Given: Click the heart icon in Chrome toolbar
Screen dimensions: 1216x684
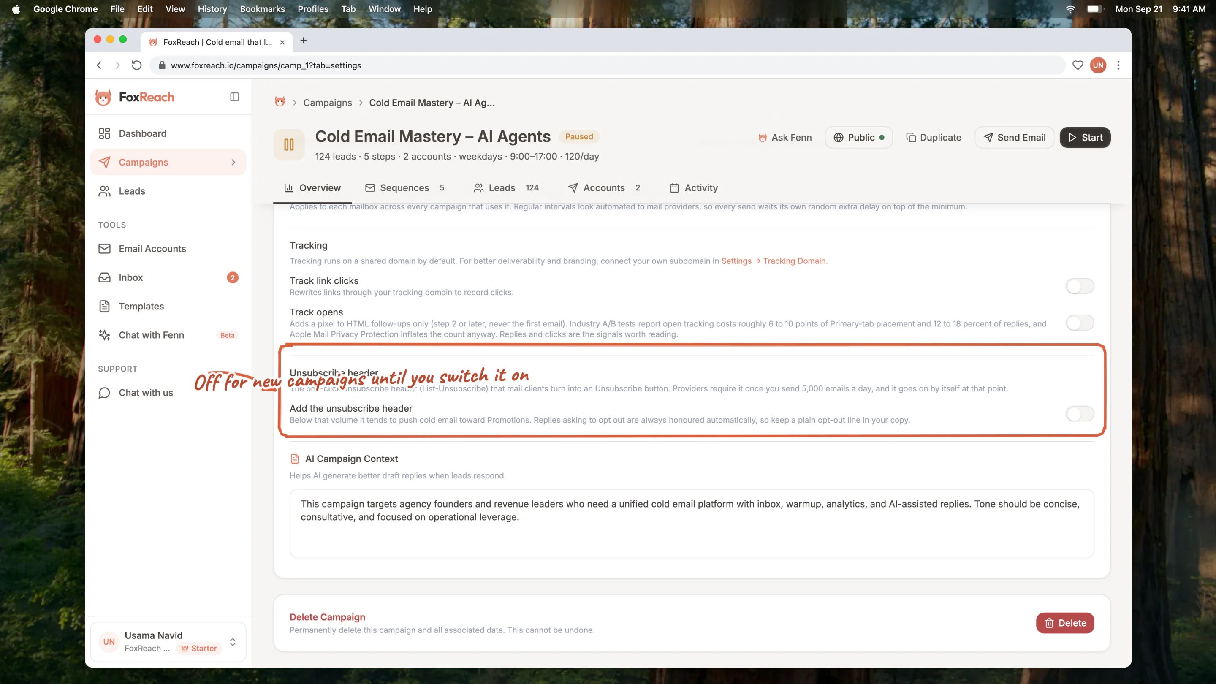Looking at the screenshot, I should coord(1078,65).
